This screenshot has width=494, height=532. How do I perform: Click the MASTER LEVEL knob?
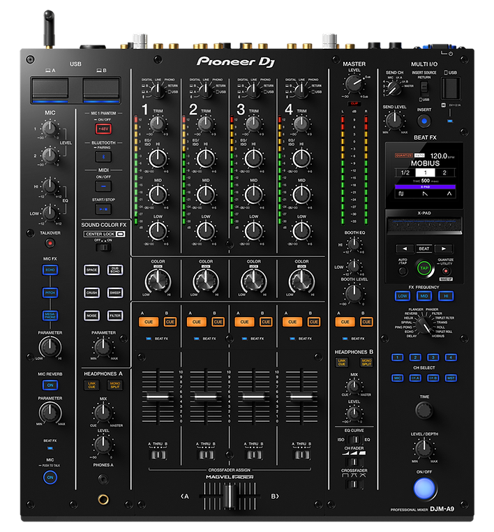(x=354, y=84)
